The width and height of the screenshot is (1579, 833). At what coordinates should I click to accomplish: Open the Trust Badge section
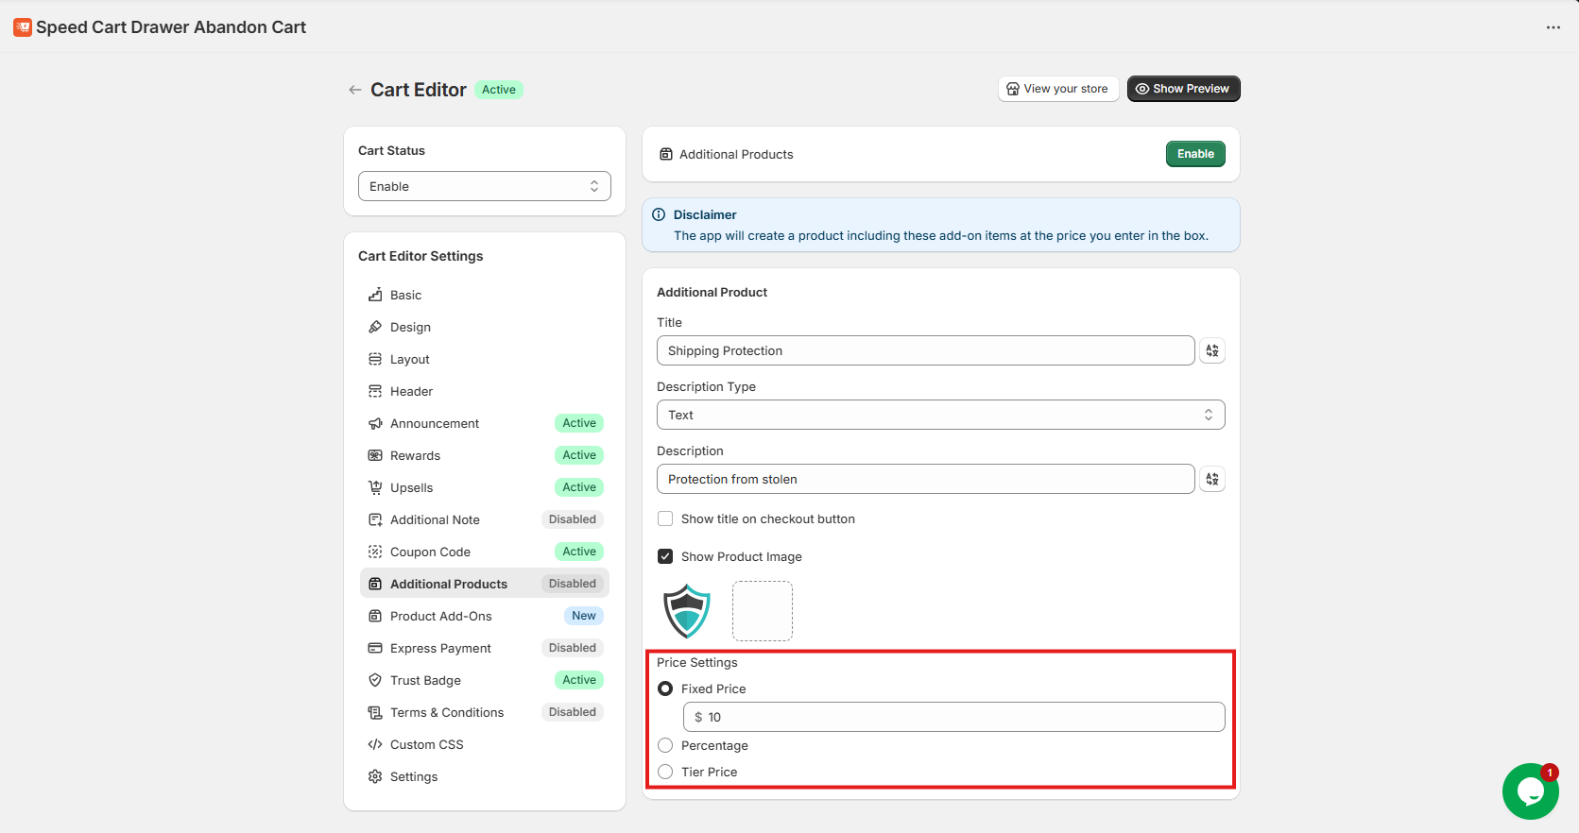425,680
